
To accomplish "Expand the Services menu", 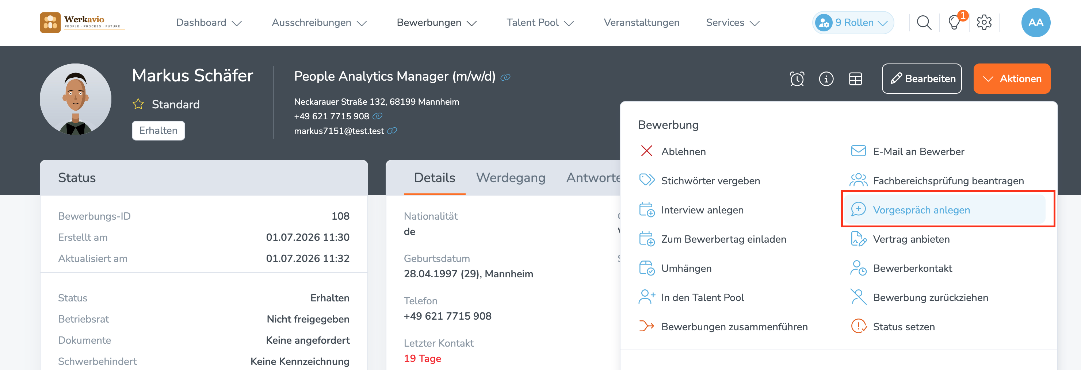I will 732,23.
